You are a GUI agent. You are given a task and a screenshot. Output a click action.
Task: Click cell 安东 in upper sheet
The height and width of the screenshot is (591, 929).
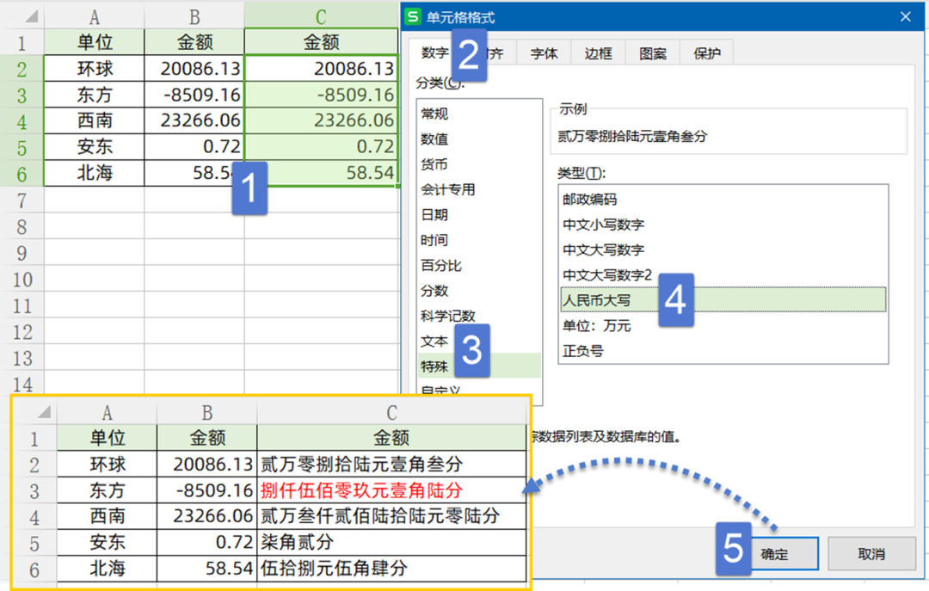(95, 146)
